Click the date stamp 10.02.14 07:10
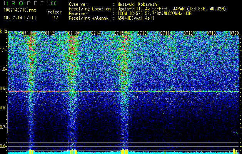The image size is (242, 154). pos(20,18)
